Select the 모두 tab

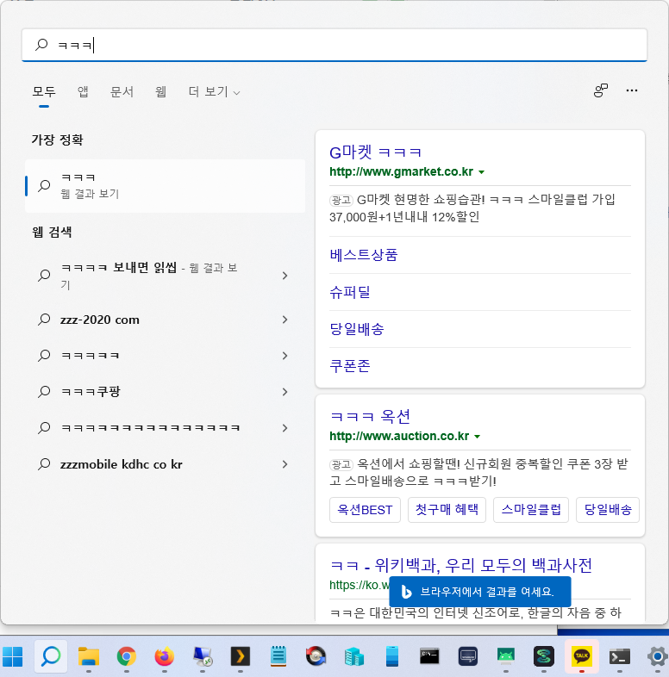[44, 91]
